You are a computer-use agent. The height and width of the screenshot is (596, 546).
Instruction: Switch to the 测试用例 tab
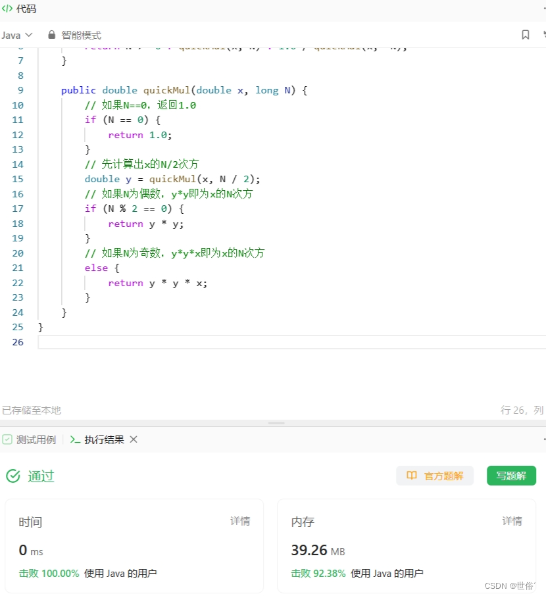click(x=36, y=439)
